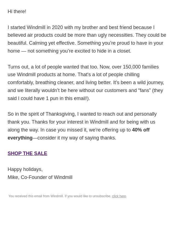Click the phrase "1 pun in this email"
The image size is (175, 234).
coord(66,98)
